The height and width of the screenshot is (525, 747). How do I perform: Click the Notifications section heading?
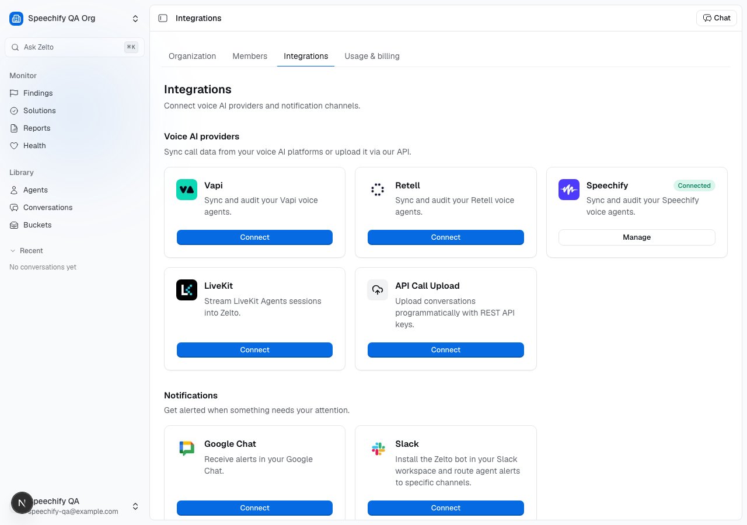[x=191, y=395]
